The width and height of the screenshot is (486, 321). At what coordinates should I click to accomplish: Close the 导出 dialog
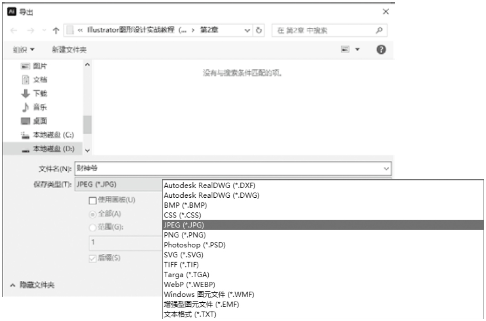pos(386,12)
